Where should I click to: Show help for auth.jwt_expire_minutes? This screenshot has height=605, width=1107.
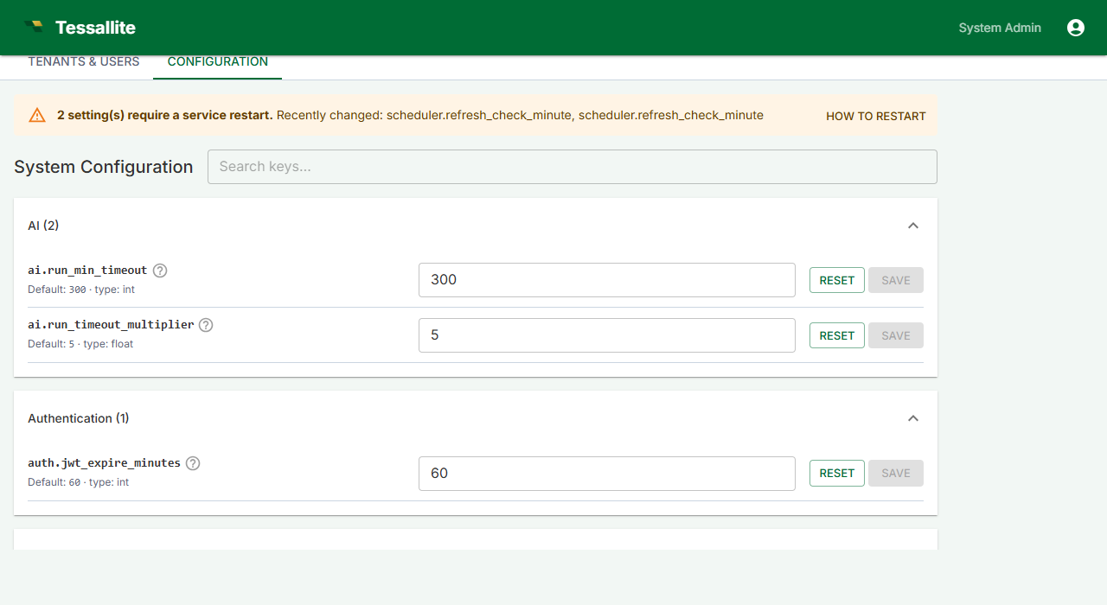point(193,463)
